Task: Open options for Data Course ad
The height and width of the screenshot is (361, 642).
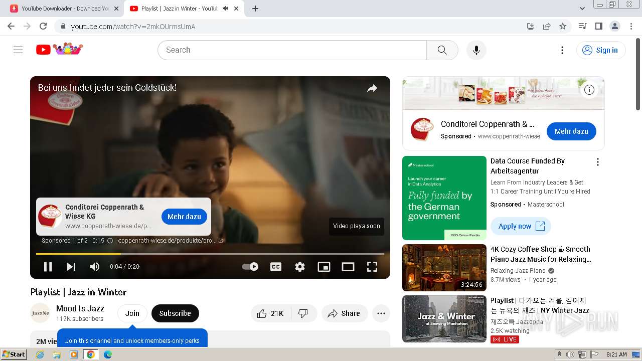Action: coord(597,162)
